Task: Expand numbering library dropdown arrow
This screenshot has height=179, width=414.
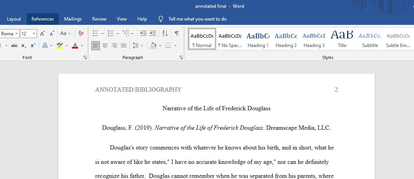Action: point(117,33)
